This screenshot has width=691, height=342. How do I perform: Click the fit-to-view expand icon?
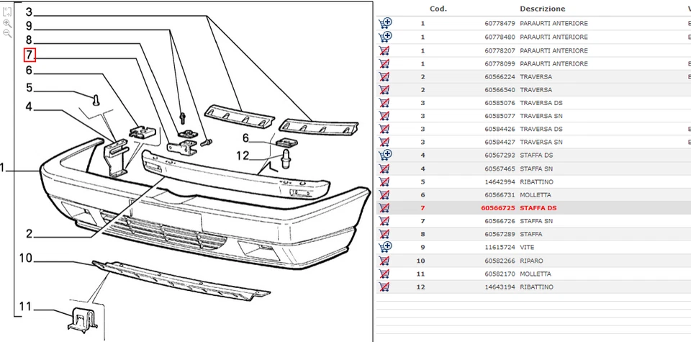(x=7, y=12)
